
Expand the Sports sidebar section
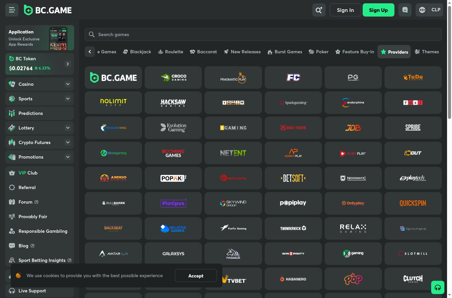68,99
